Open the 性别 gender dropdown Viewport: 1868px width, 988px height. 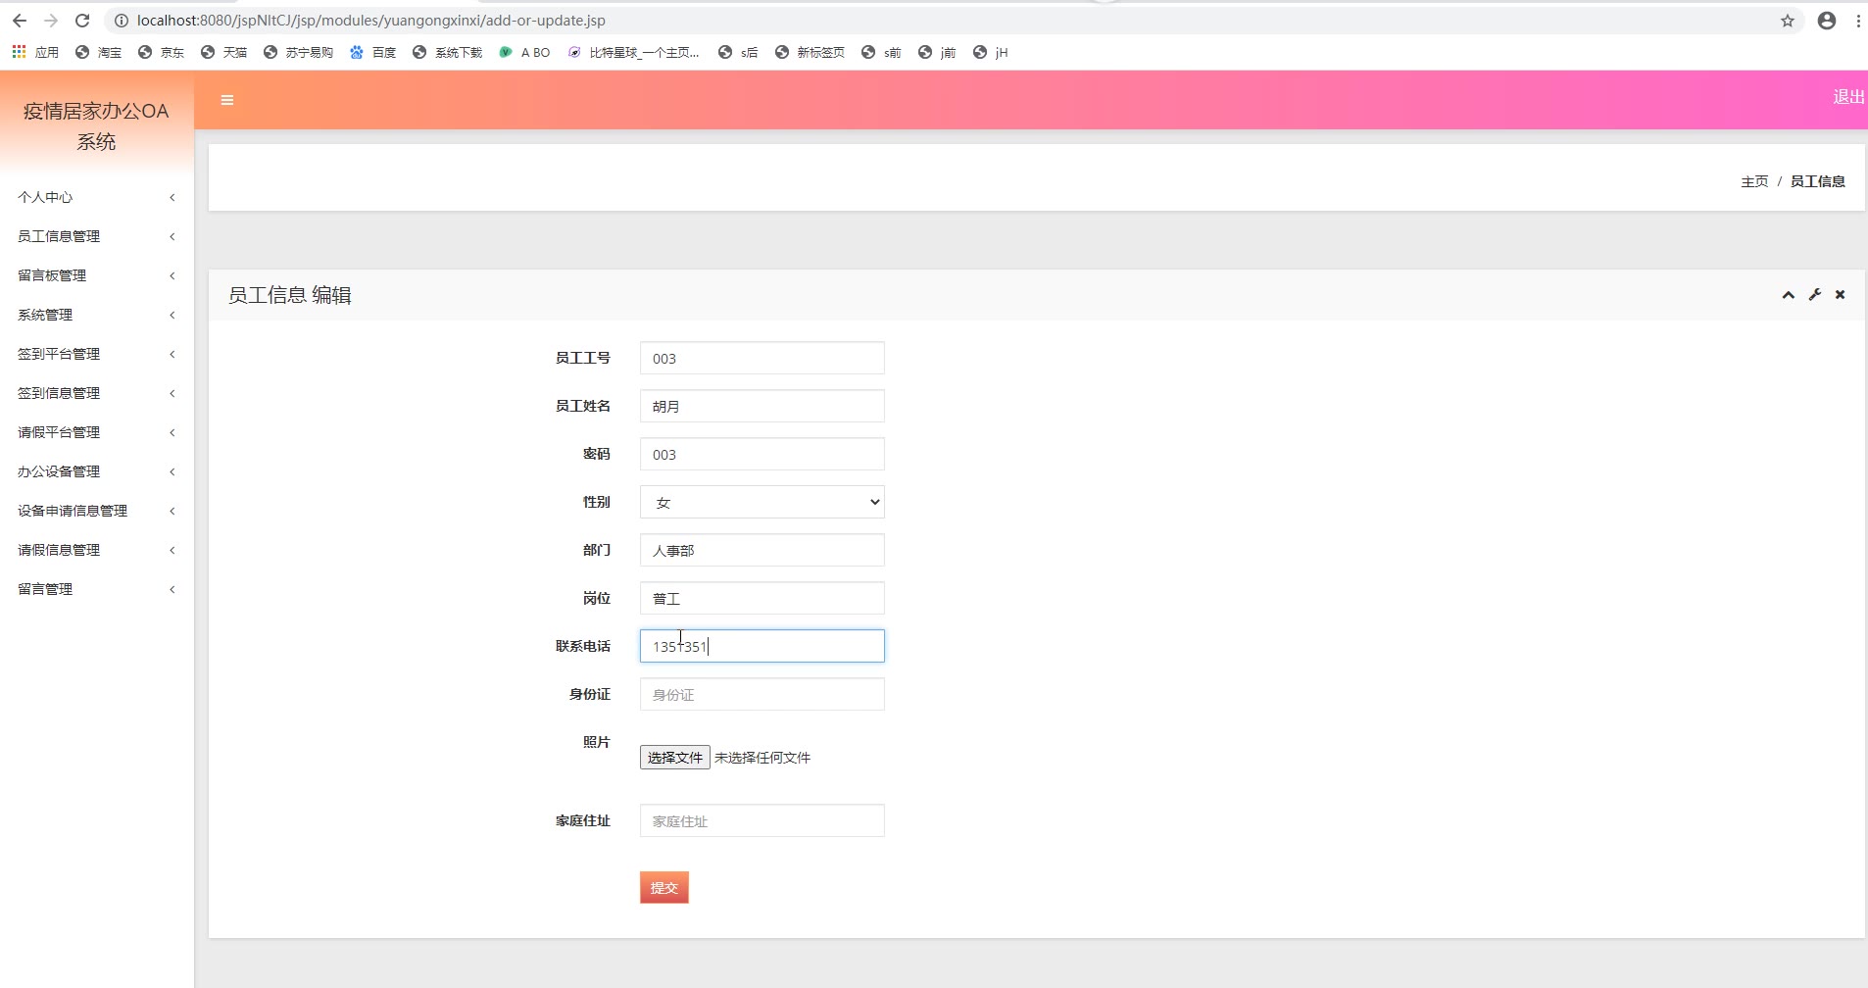click(762, 502)
